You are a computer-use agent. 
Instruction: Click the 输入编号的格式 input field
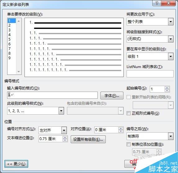52,95
